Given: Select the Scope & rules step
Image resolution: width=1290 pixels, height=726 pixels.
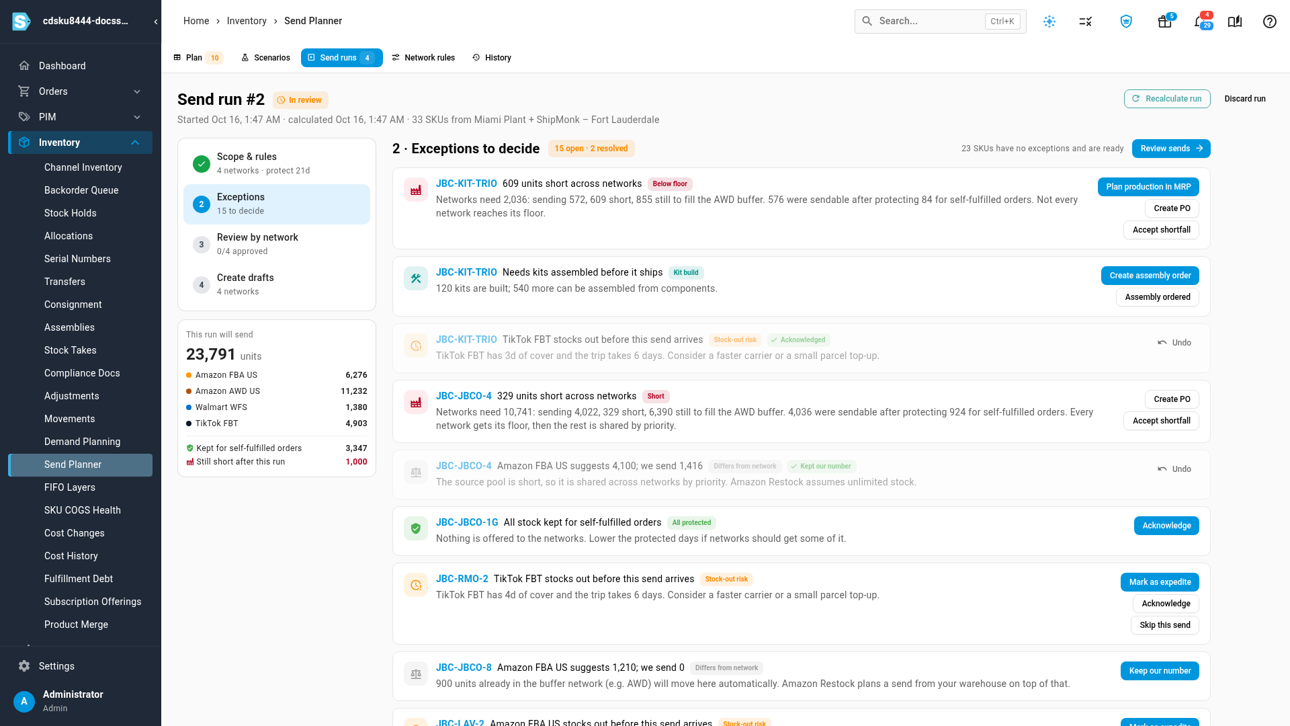Looking at the screenshot, I should click(x=277, y=163).
